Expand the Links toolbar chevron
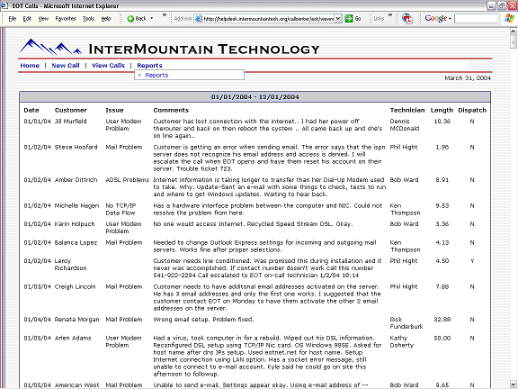The width and height of the screenshot is (518, 389). coord(390,15)
